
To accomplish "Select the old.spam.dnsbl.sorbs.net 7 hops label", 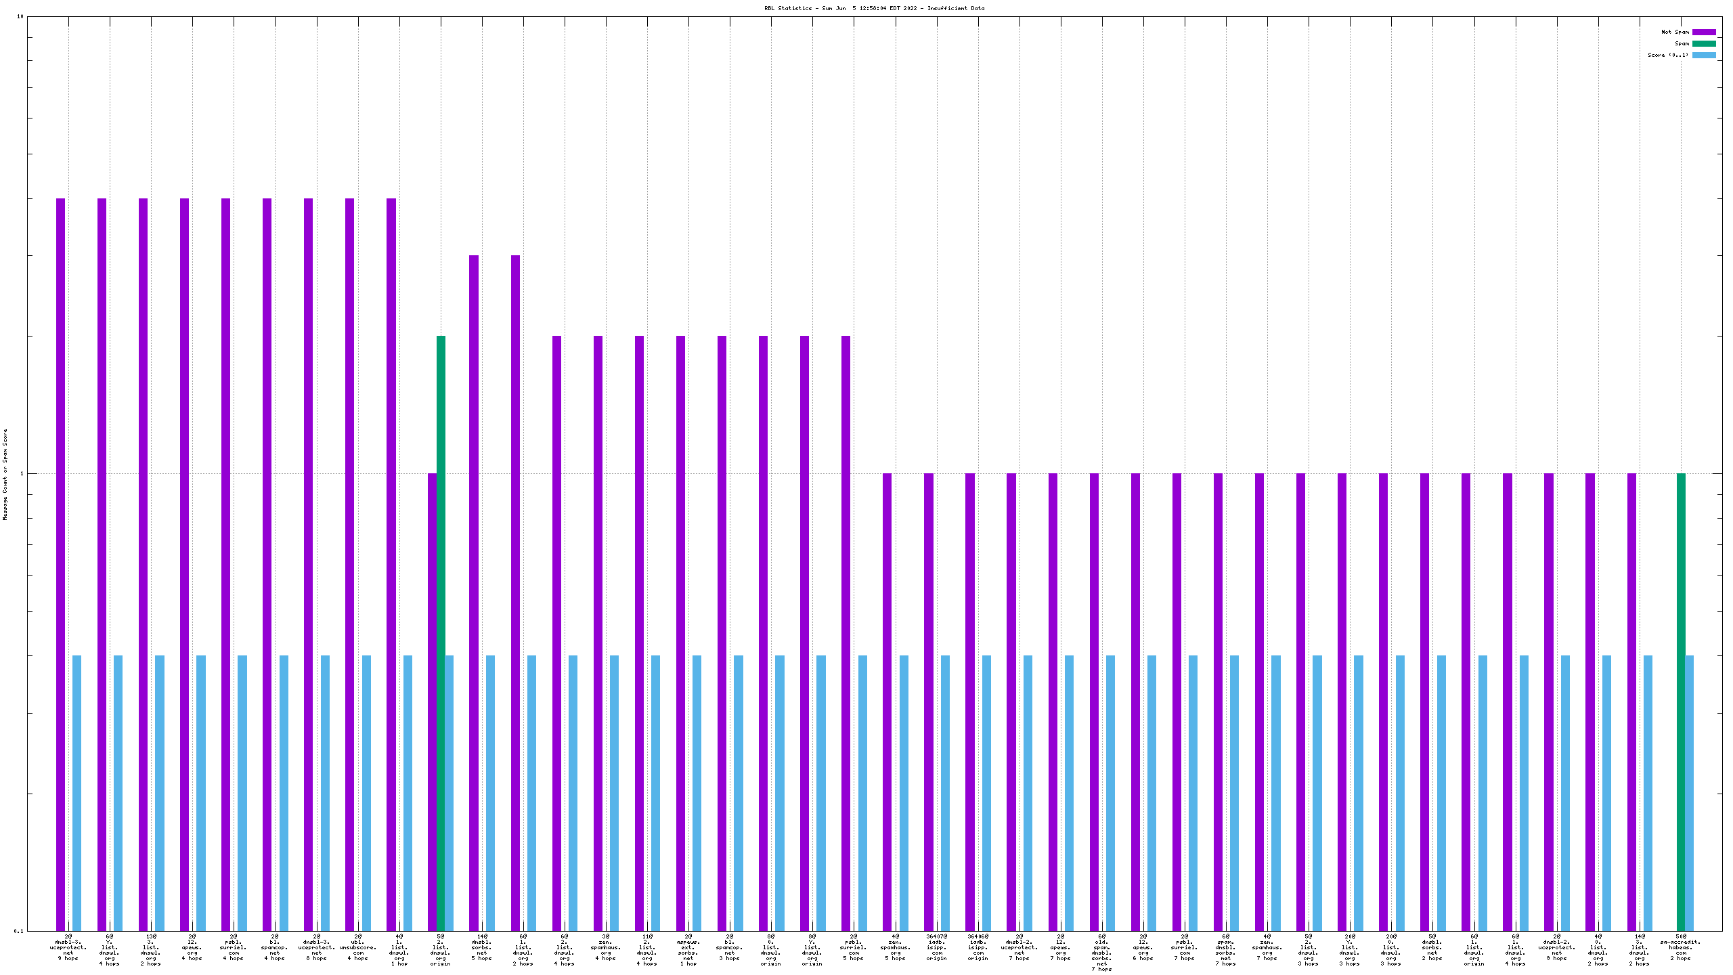I will point(1101,952).
